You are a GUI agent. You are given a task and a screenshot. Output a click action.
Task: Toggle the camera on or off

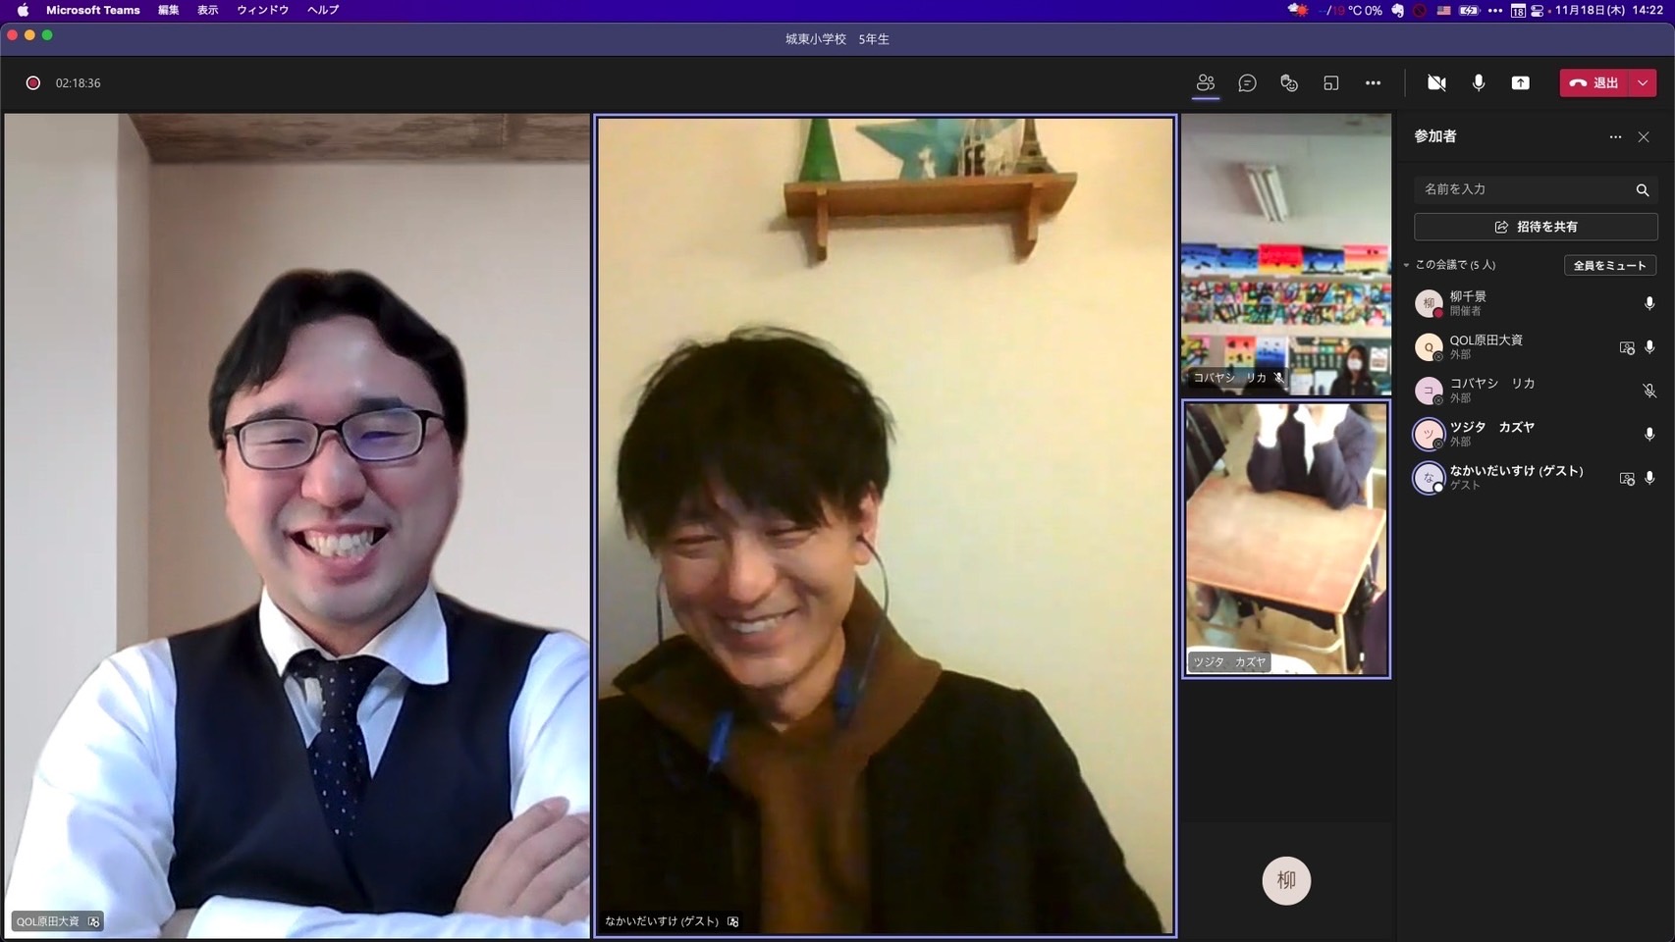click(x=1436, y=83)
